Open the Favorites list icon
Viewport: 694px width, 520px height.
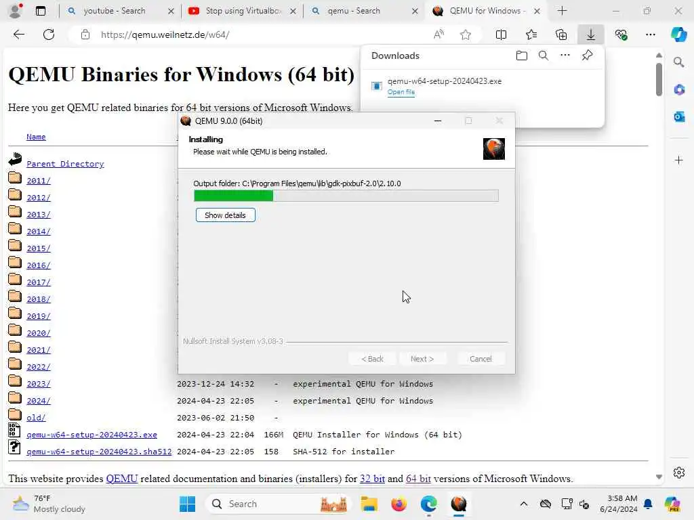(x=531, y=35)
